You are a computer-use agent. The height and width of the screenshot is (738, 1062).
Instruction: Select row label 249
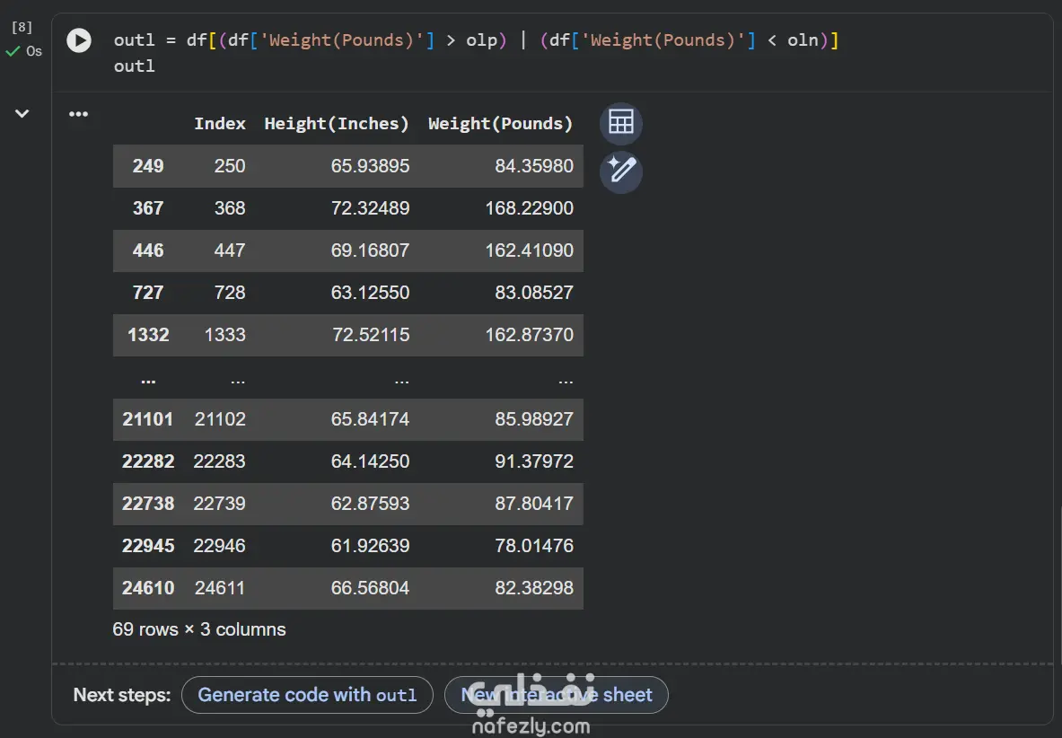pyautogui.click(x=147, y=166)
